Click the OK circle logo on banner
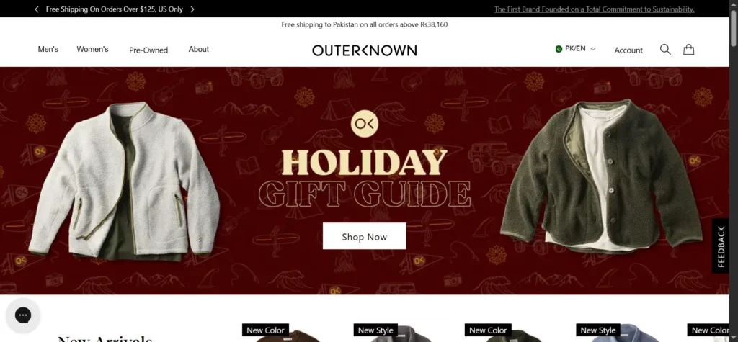The height and width of the screenshot is (342, 738). point(364,124)
